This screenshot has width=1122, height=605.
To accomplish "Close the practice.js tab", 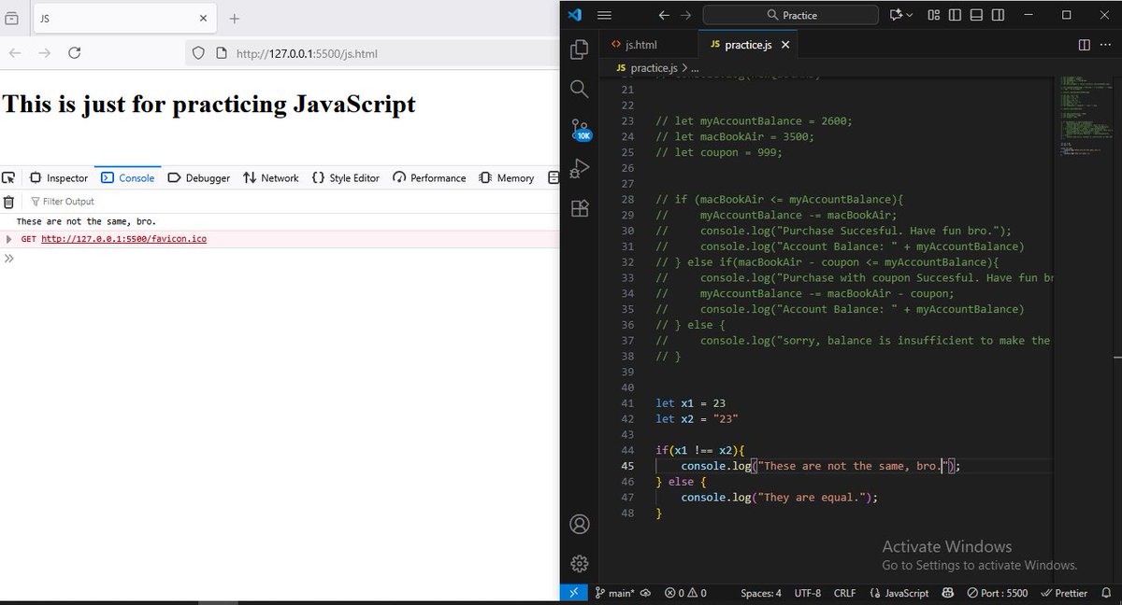I will (x=785, y=45).
